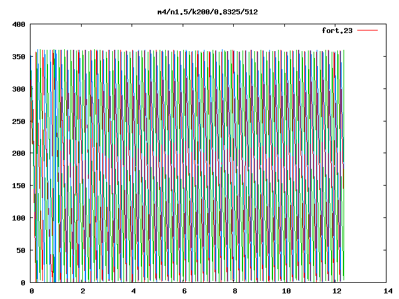399x299 pixels.
Task: Click x-axis label 4
Action: (133, 291)
